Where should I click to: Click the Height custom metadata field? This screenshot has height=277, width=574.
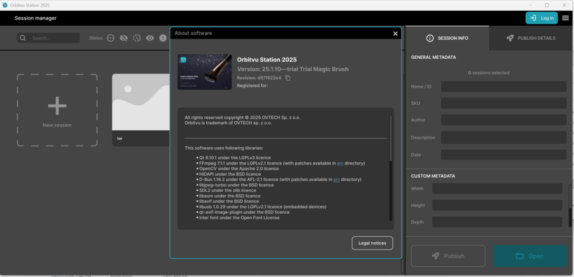point(497,205)
